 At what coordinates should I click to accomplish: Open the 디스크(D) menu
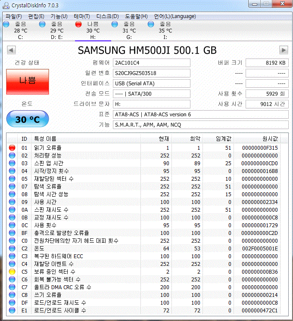(x=107, y=16)
